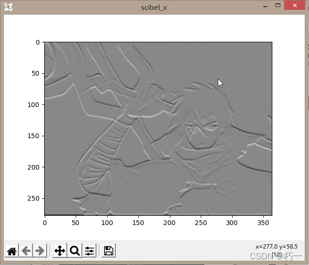Image resolution: width=309 pixels, height=265 pixels.
Task: Click y-axis tick label 150
Action: [33, 136]
